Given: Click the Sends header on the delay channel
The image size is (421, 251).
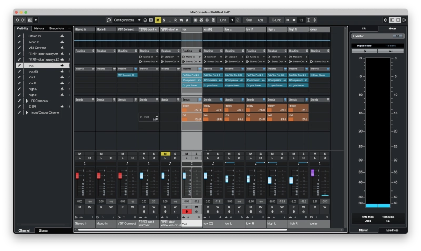Looking at the screenshot, I should tap(320, 99).
